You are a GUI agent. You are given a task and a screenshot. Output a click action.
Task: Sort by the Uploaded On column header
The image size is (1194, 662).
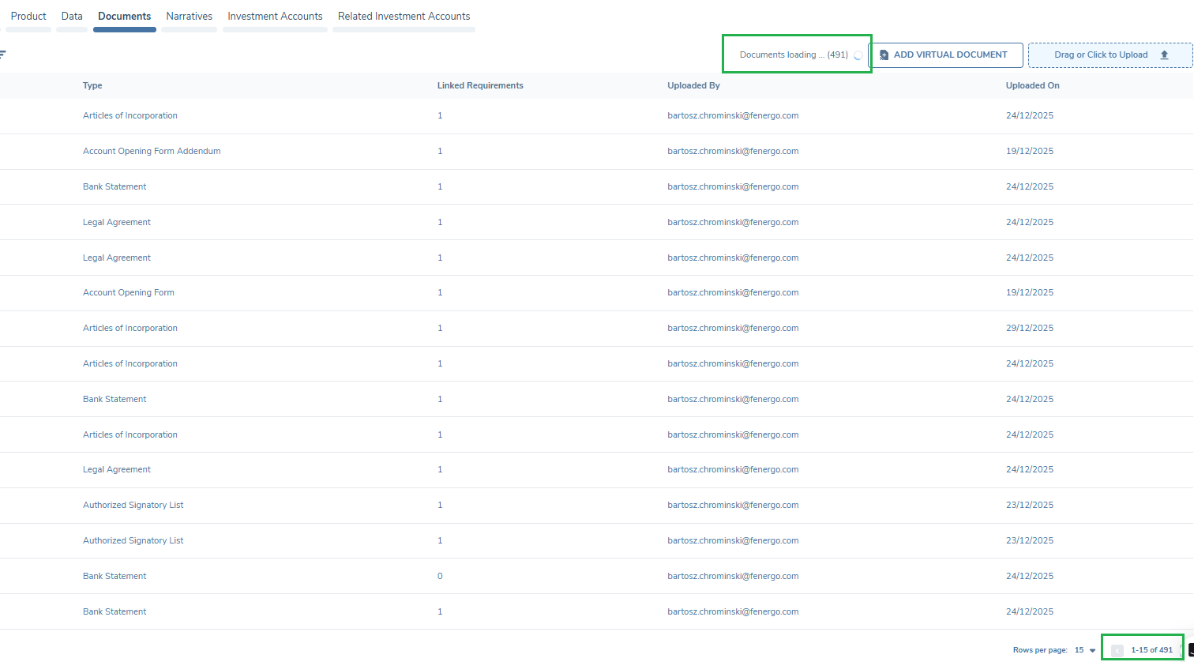[x=1032, y=85]
